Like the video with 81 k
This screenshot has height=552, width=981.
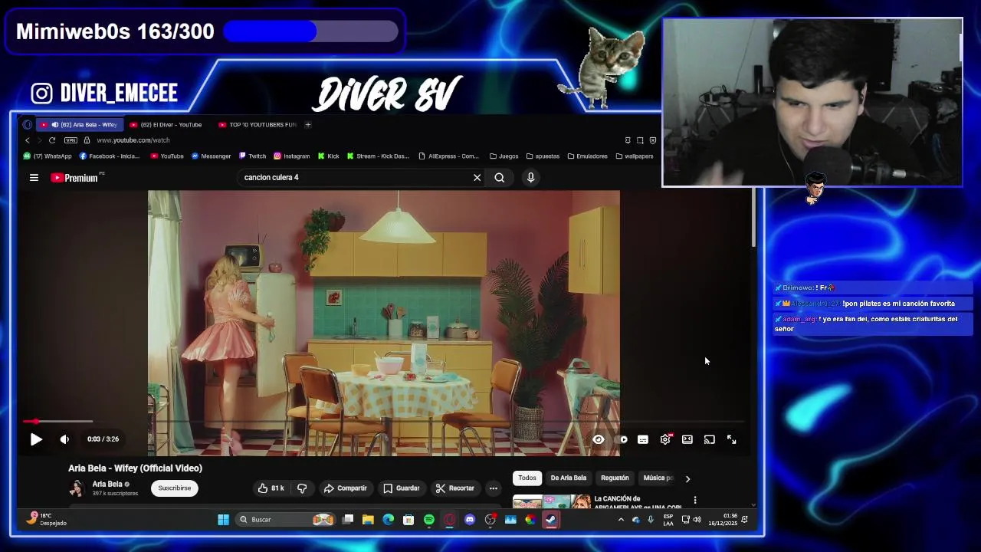coord(271,488)
